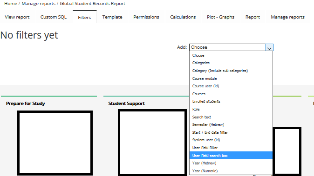
Task: Open Student Support image tile
Action: [152, 143]
